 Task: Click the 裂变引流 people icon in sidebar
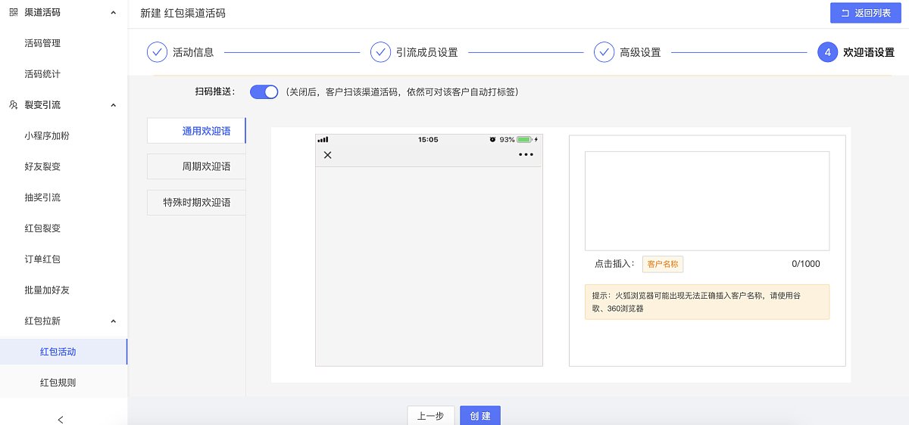coord(14,105)
